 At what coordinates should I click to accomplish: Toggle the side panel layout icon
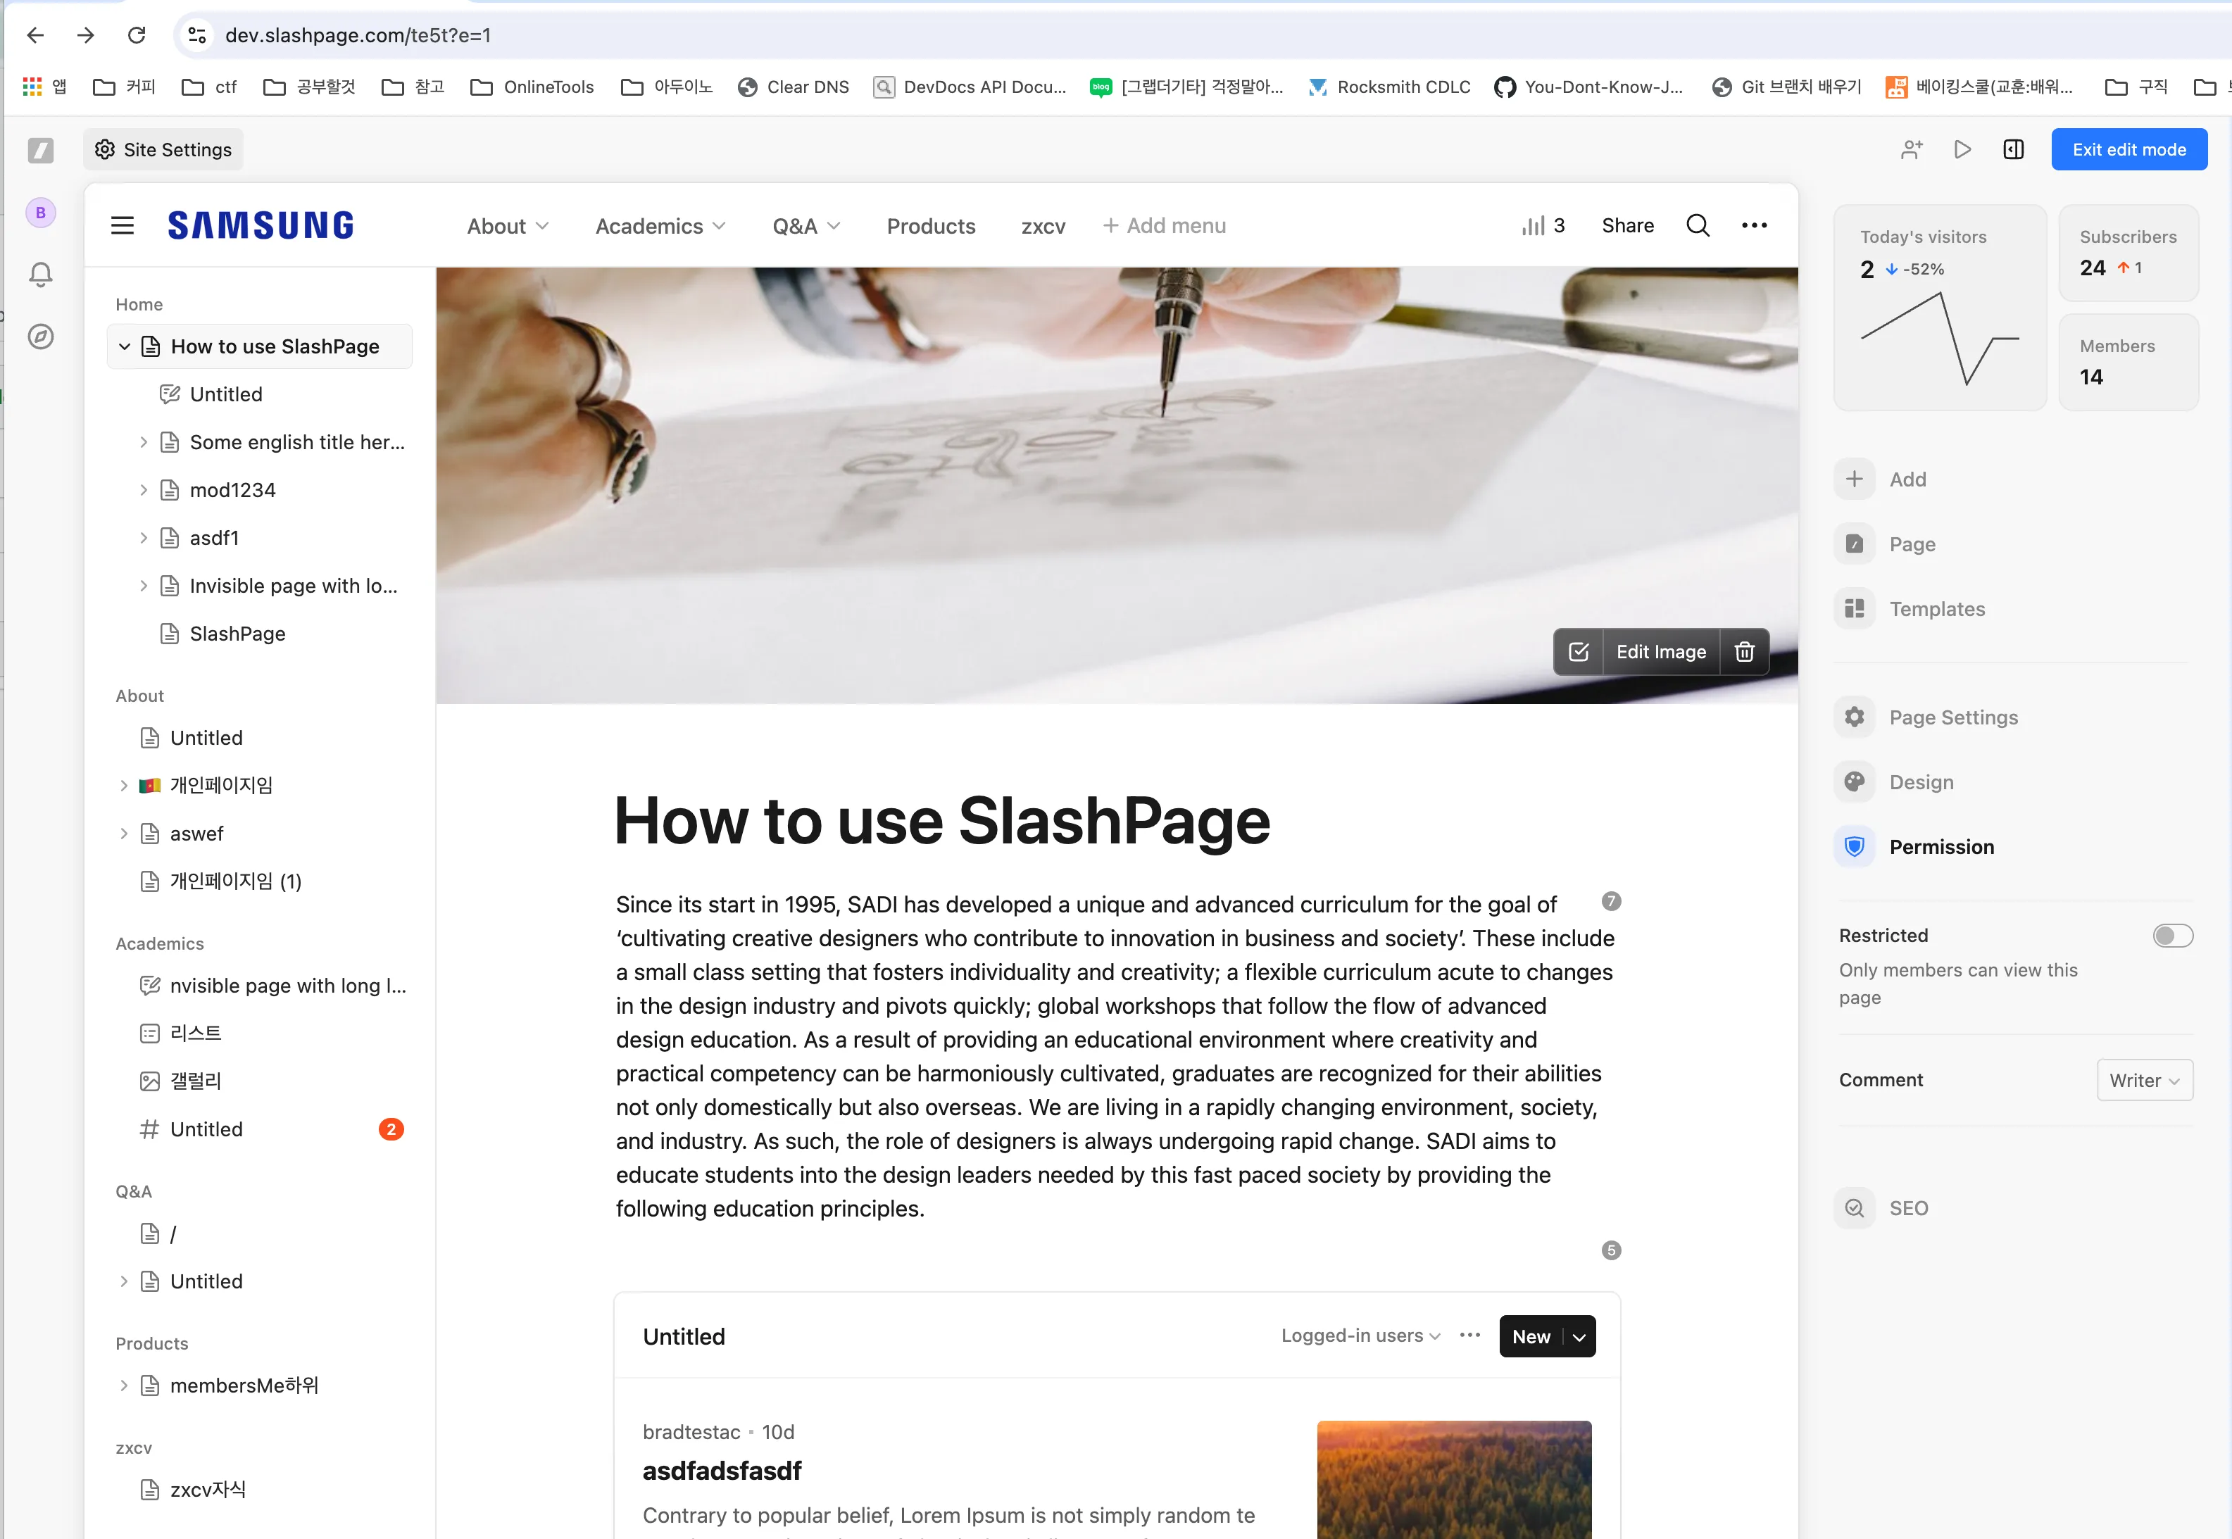2013,149
